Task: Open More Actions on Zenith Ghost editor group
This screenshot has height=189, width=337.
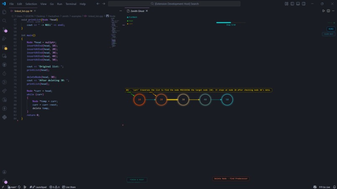Action: pyautogui.click(x=333, y=11)
